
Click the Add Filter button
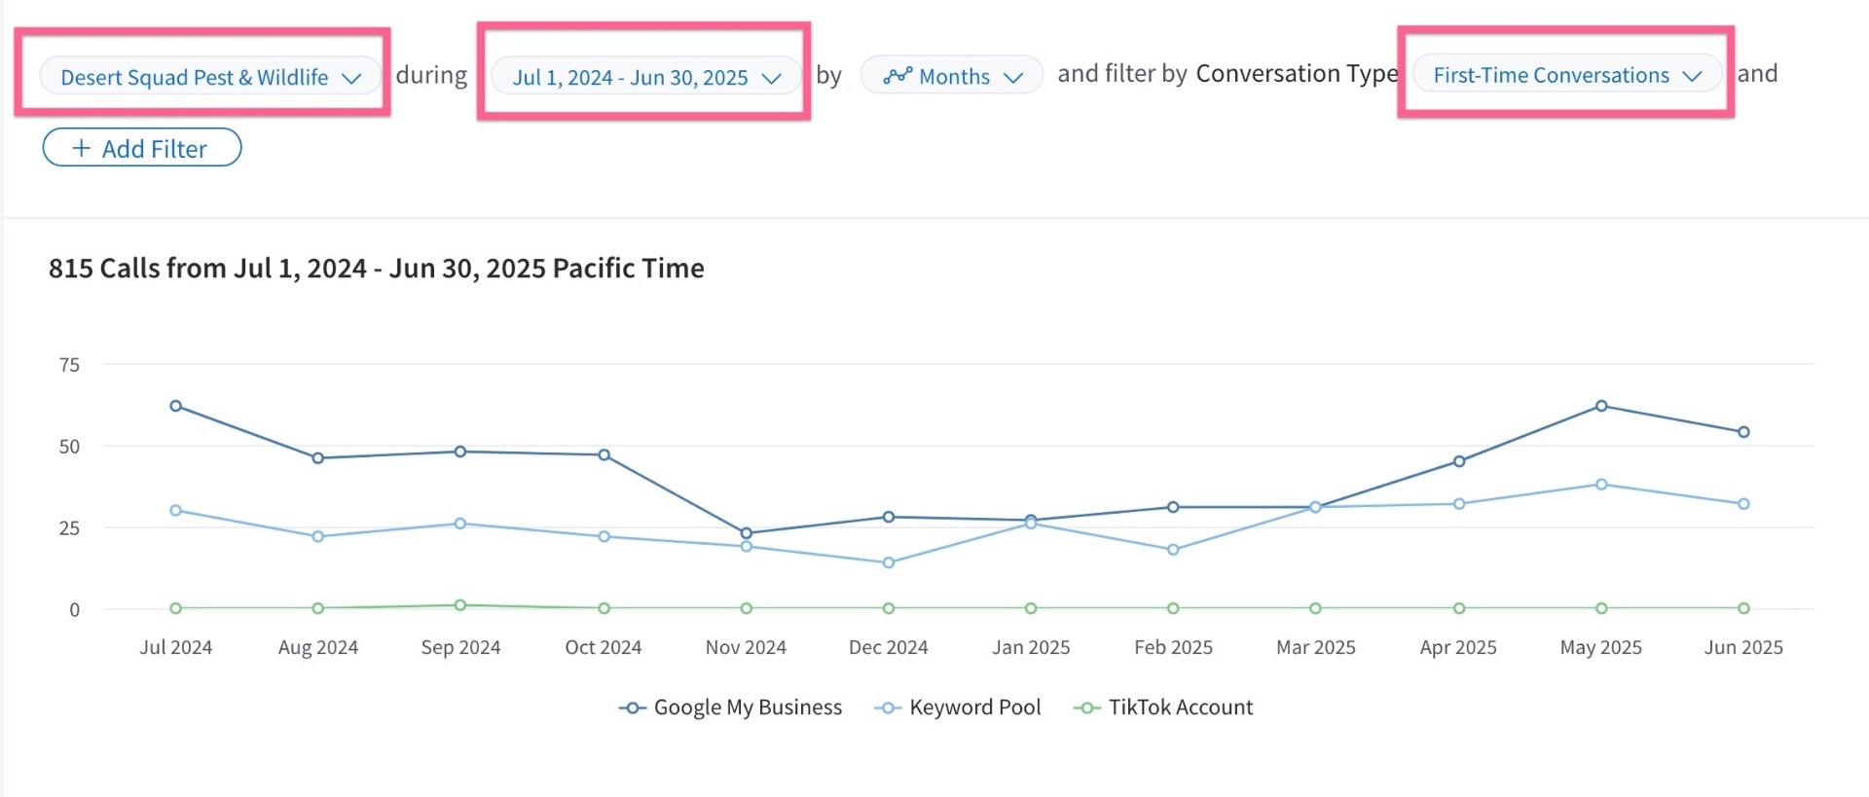pos(142,148)
